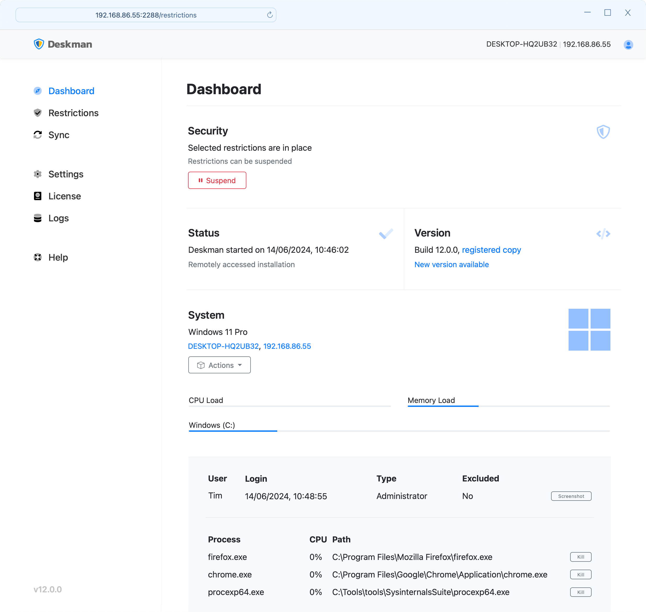The image size is (646, 612).
Task: Click the SysinternalsSuite path text
Action: click(x=421, y=592)
